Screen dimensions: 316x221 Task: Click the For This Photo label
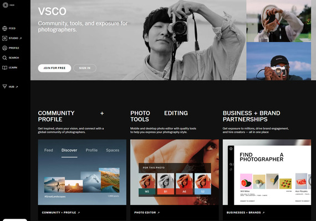pos(154,167)
